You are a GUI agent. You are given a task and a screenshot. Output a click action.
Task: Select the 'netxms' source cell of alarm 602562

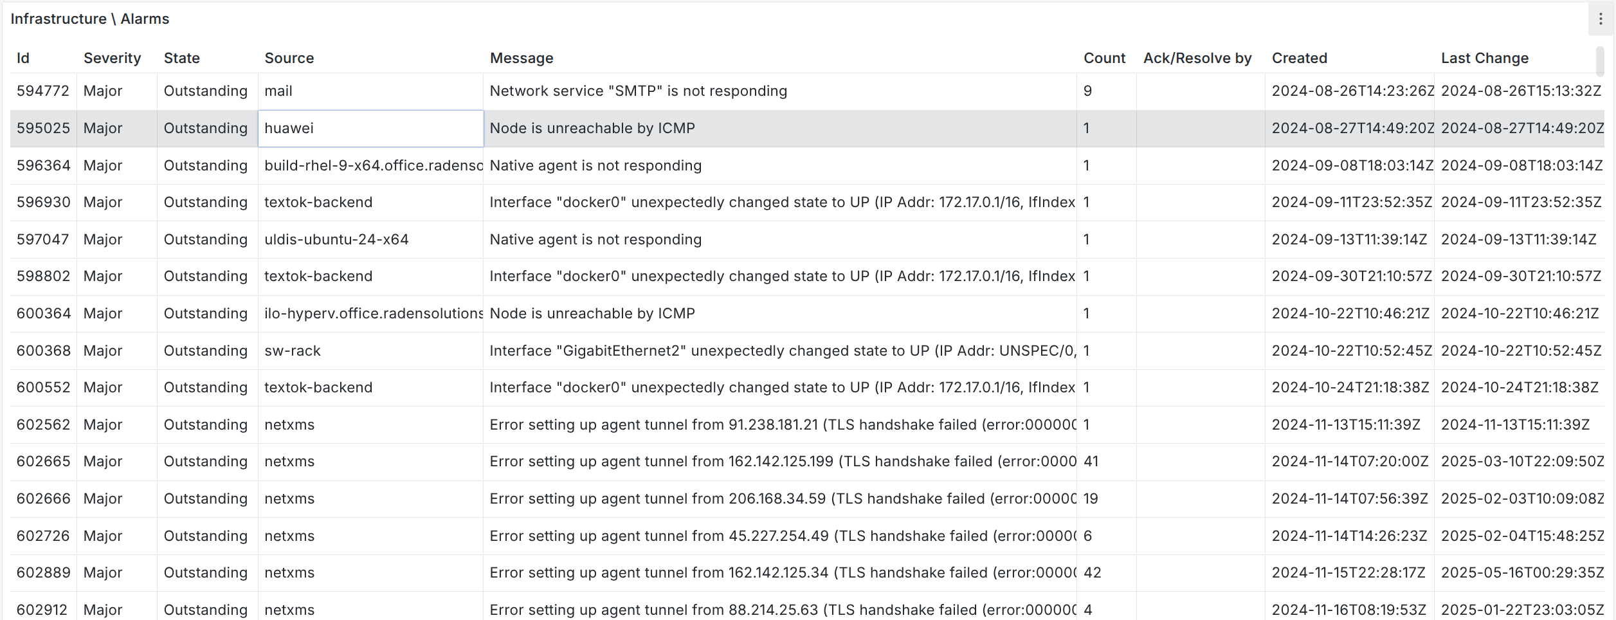(x=289, y=424)
